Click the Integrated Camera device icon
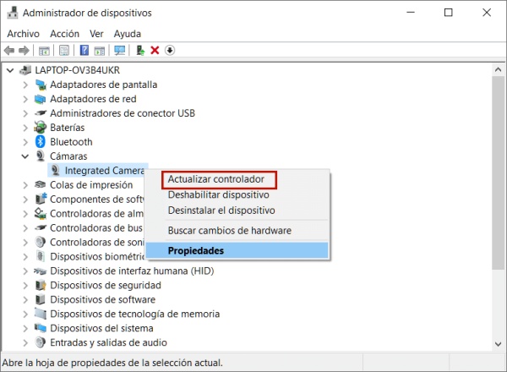 (x=55, y=170)
